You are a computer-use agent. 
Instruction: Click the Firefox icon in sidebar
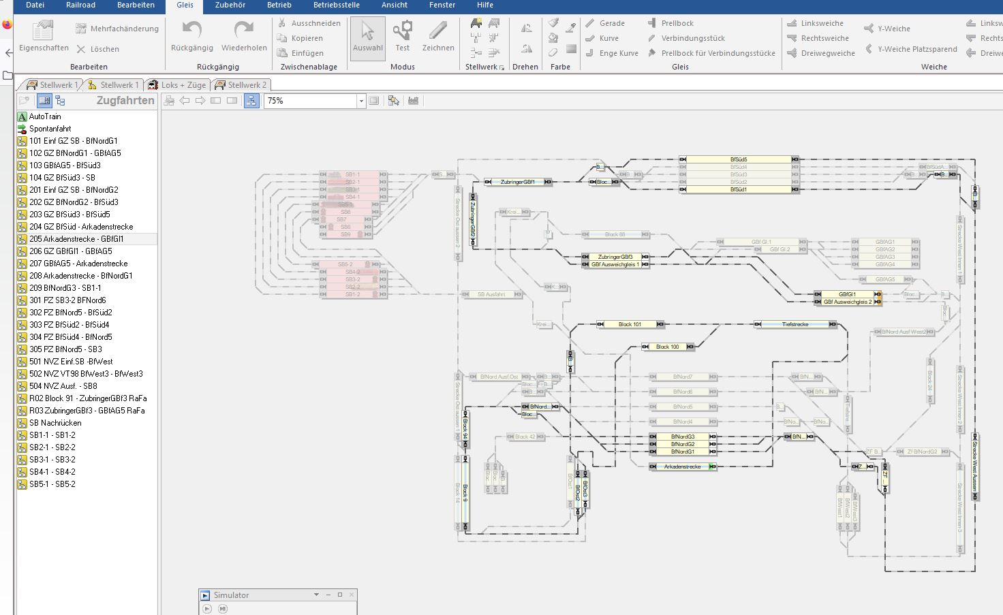point(7,25)
